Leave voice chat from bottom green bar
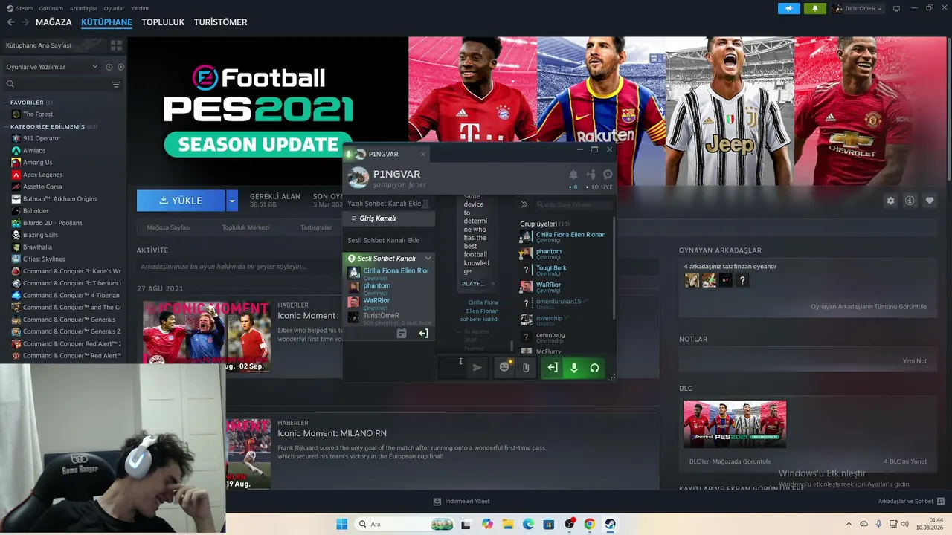Screen dimensions: 952x535 click(x=553, y=367)
